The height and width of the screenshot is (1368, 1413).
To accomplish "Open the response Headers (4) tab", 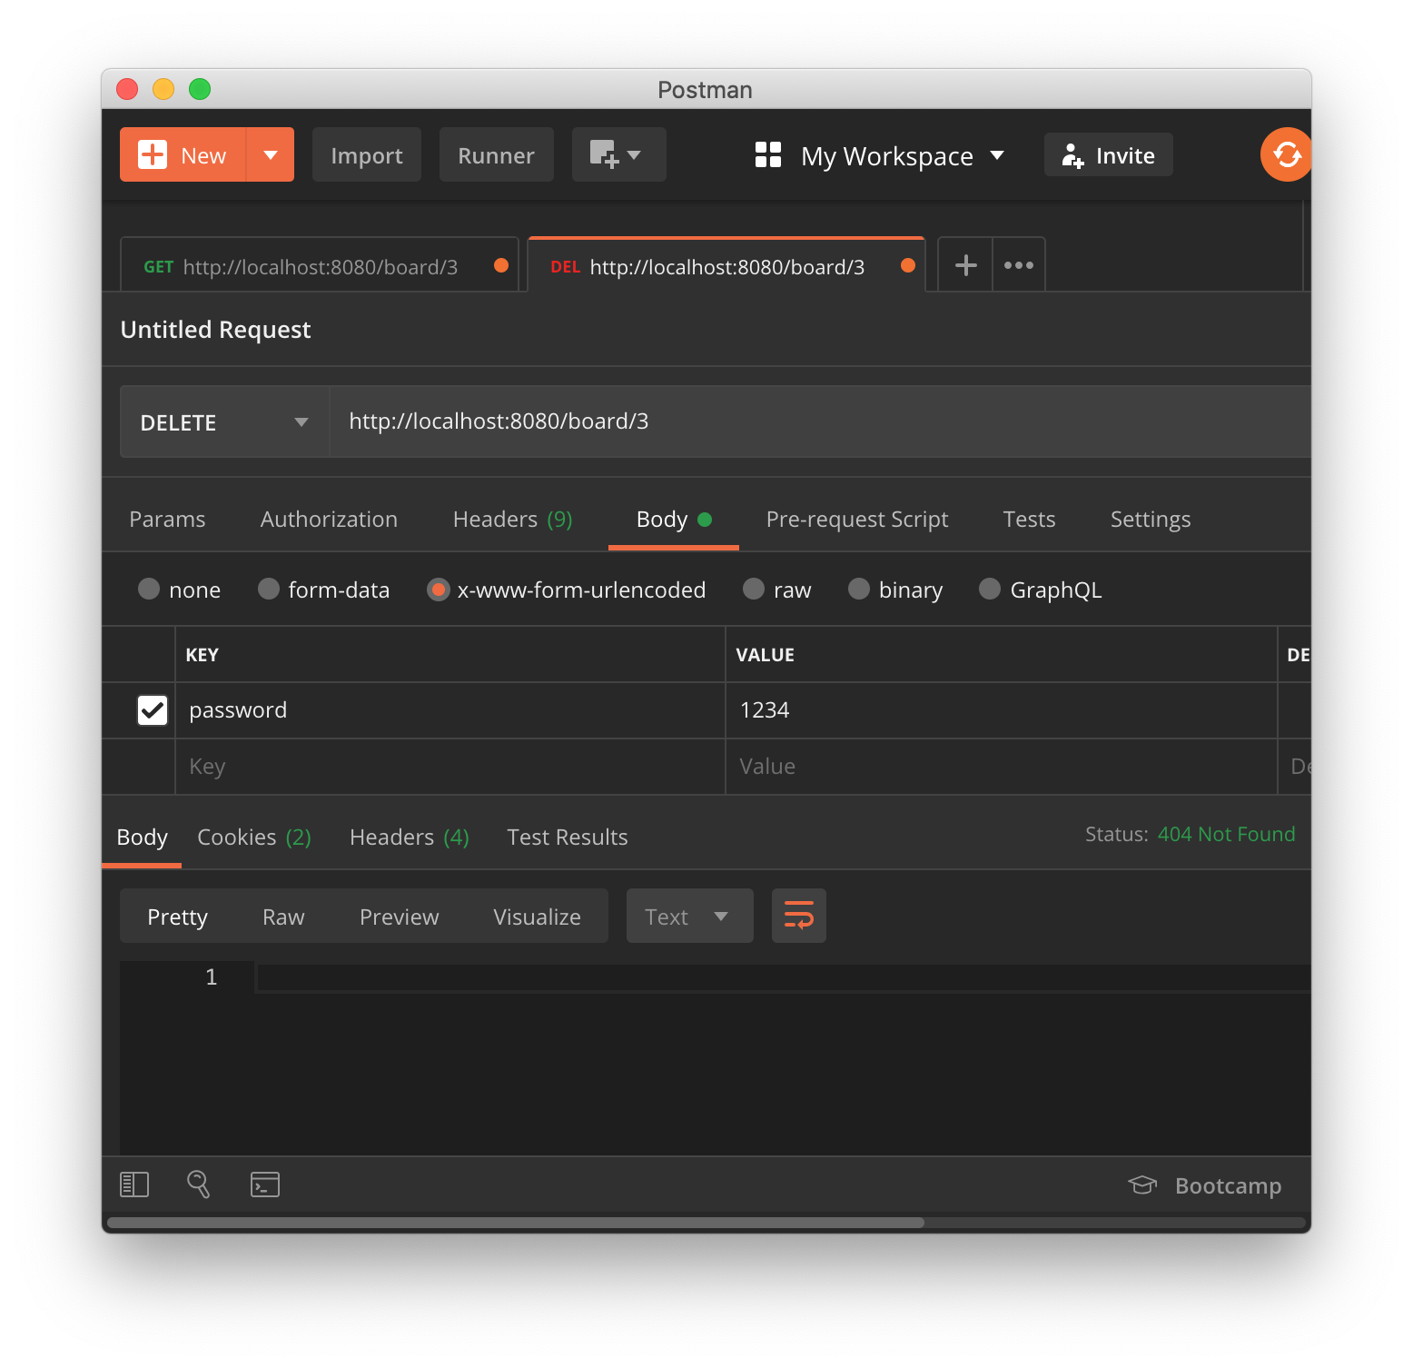I will [x=410, y=837].
